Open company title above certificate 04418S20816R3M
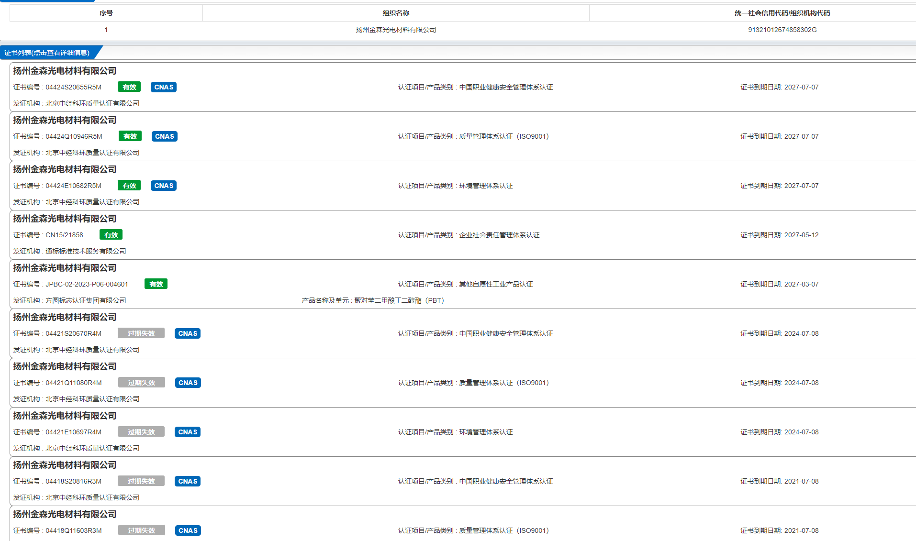The height and width of the screenshot is (541, 916). point(65,465)
